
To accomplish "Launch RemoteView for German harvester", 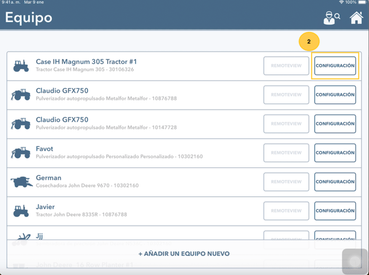I will (x=286, y=181).
